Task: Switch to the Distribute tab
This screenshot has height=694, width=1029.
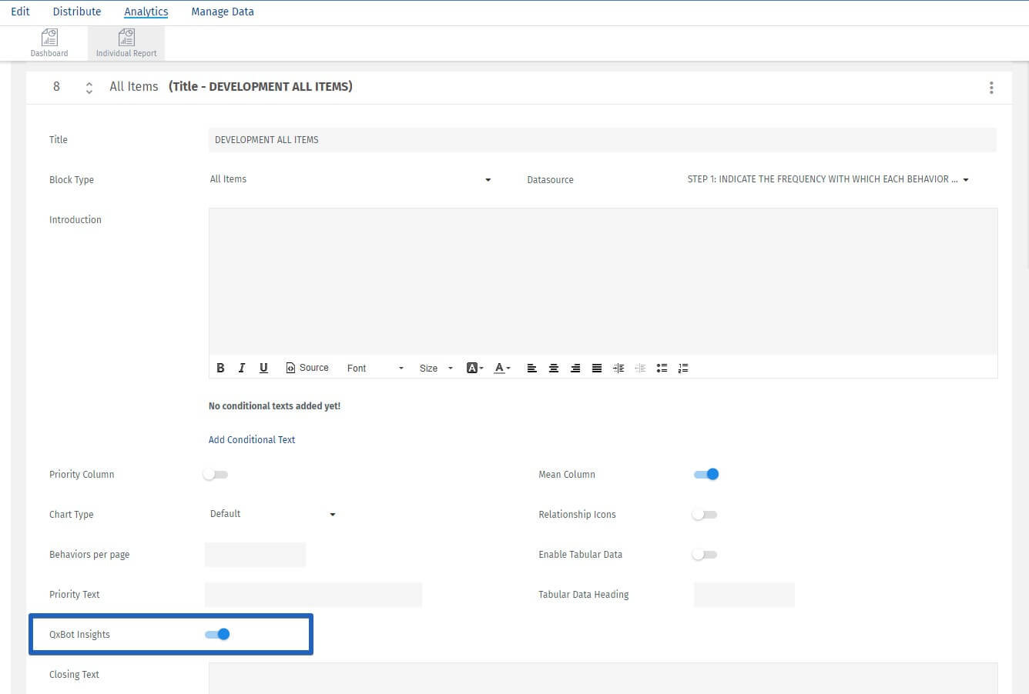Action: (76, 11)
